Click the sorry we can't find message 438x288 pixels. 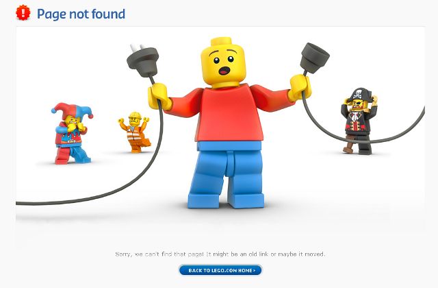pos(220,254)
